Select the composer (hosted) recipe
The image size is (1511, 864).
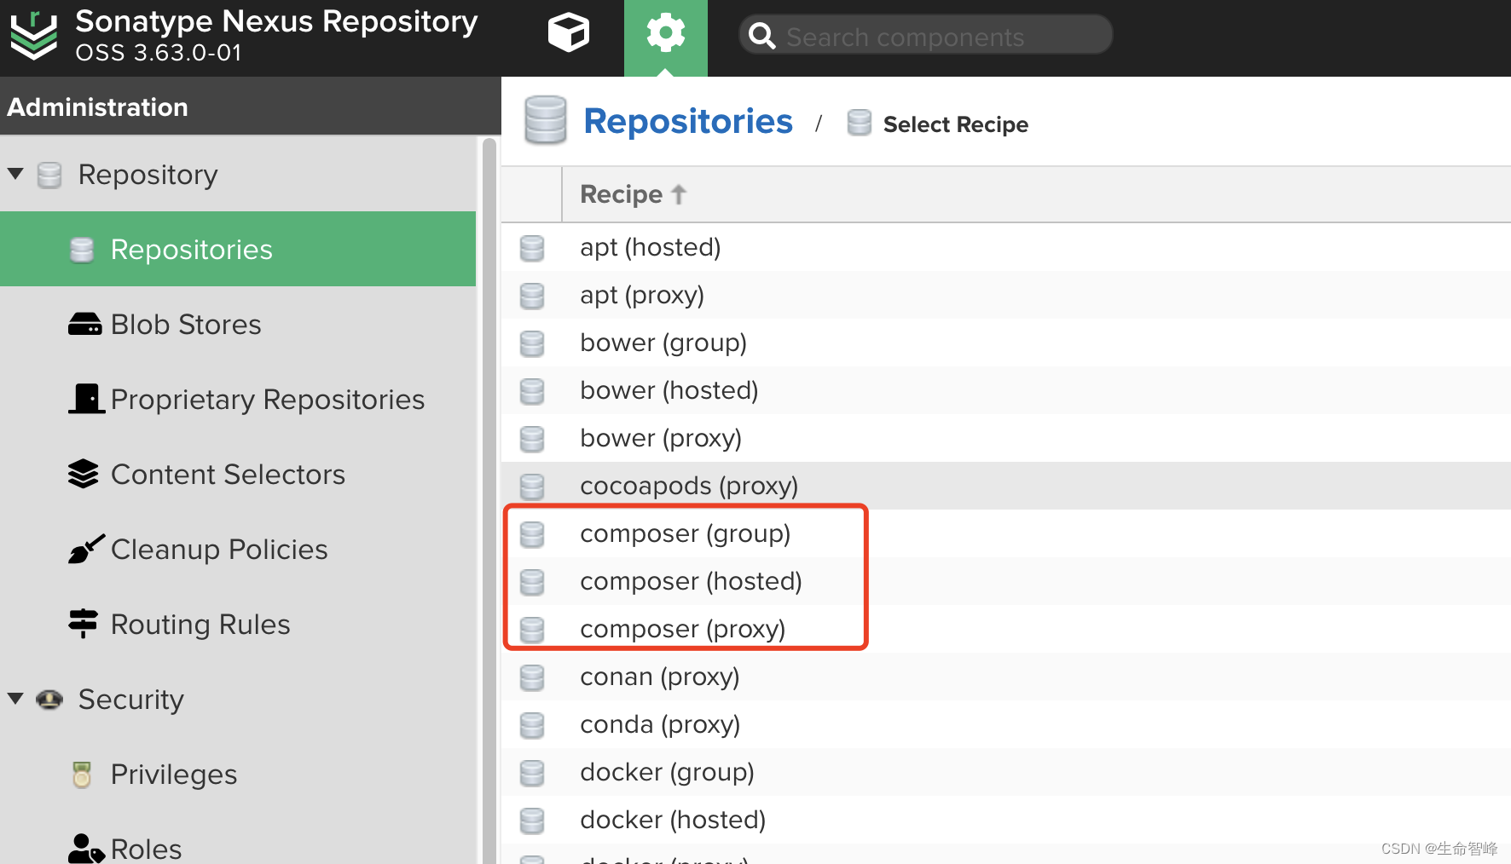click(1006, 581)
